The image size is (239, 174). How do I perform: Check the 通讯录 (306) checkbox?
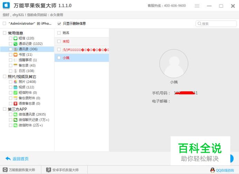click(x=10, y=49)
